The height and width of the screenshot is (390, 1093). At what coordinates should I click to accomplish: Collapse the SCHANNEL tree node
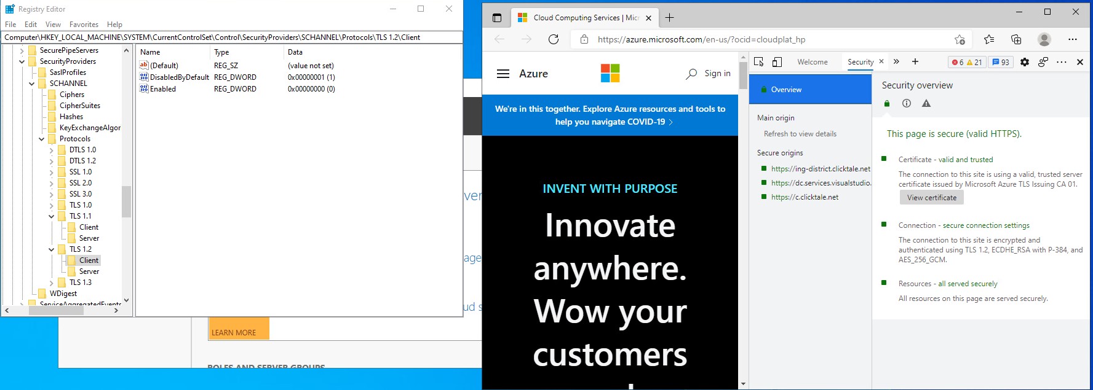[x=32, y=84]
